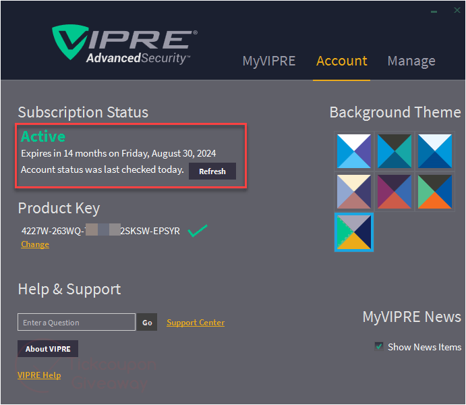Focus the Enter a Question field

tap(76, 322)
